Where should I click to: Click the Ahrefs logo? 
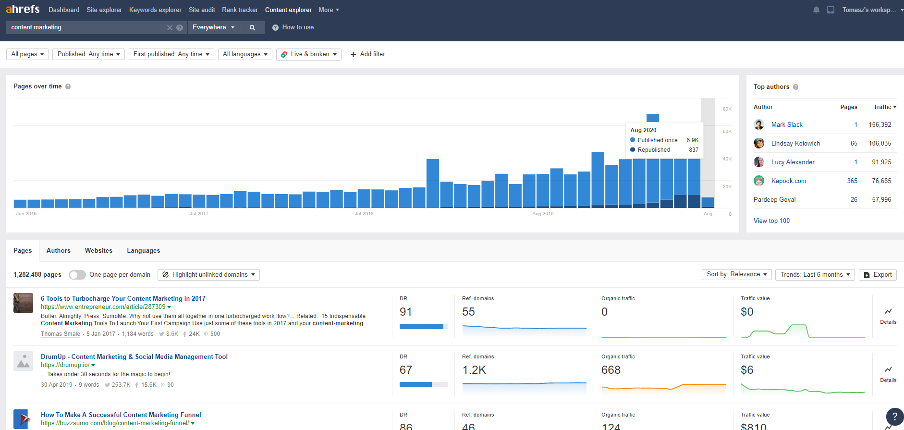tap(23, 9)
